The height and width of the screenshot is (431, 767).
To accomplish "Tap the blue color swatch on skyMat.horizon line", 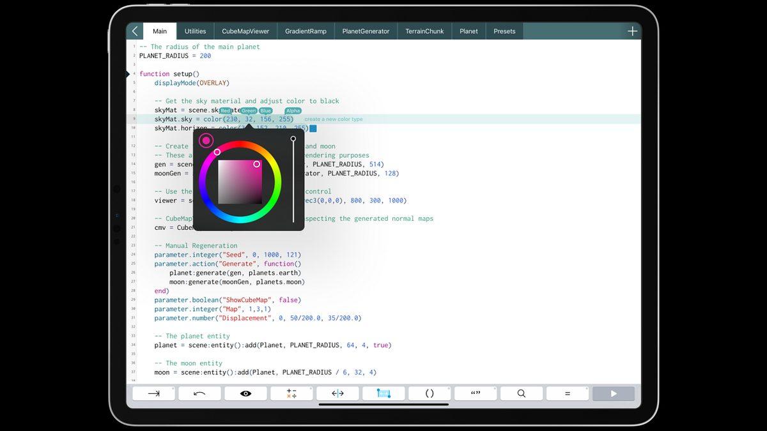I will (313, 128).
